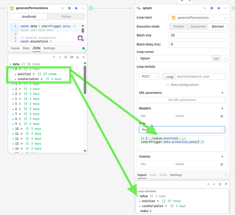Open the Loop input dropdown

(198, 18)
